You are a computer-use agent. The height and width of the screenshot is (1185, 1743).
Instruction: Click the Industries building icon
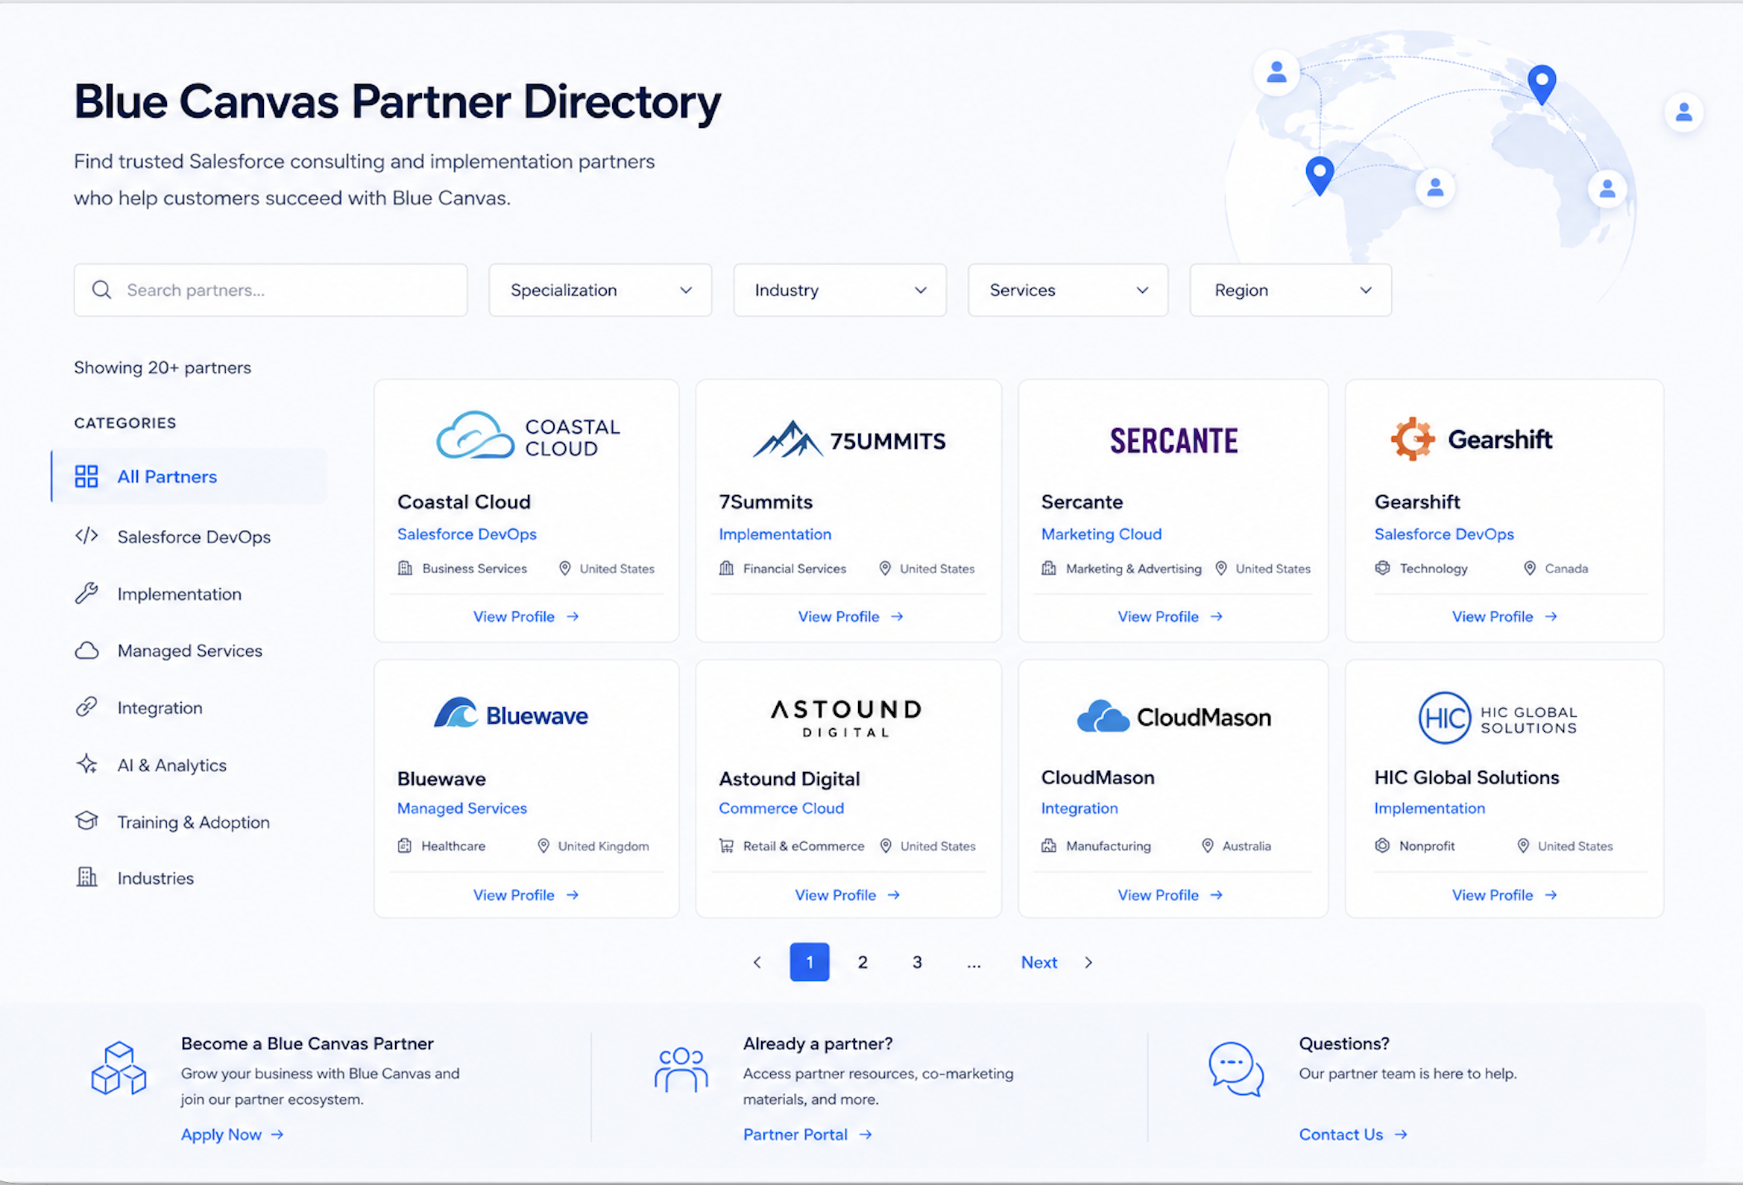point(86,876)
